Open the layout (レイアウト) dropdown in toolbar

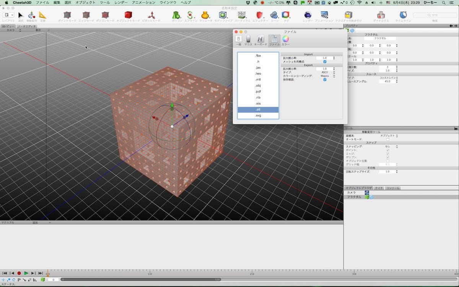pos(8,15)
